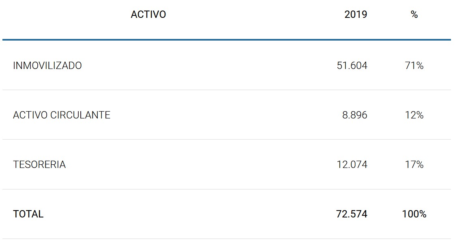The image size is (455, 243).
Task: Click the 71% percentage cell
Action: click(x=414, y=66)
